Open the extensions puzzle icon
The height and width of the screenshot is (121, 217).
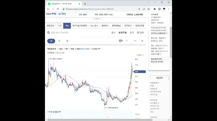[155, 9]
